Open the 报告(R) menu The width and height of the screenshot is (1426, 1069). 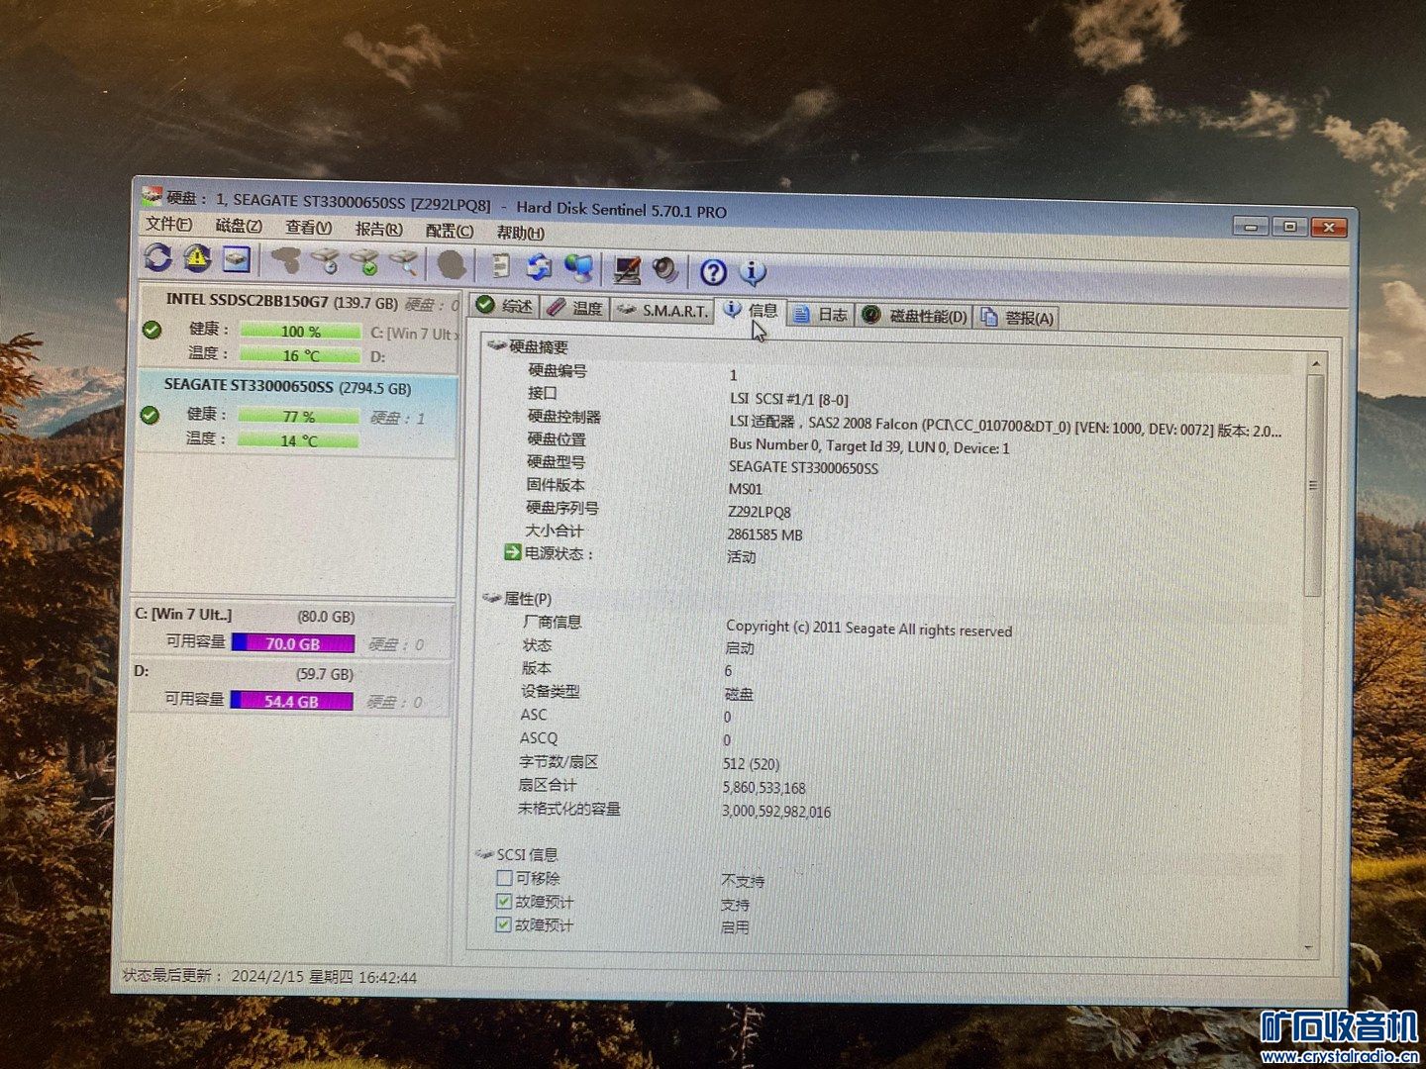379,229
